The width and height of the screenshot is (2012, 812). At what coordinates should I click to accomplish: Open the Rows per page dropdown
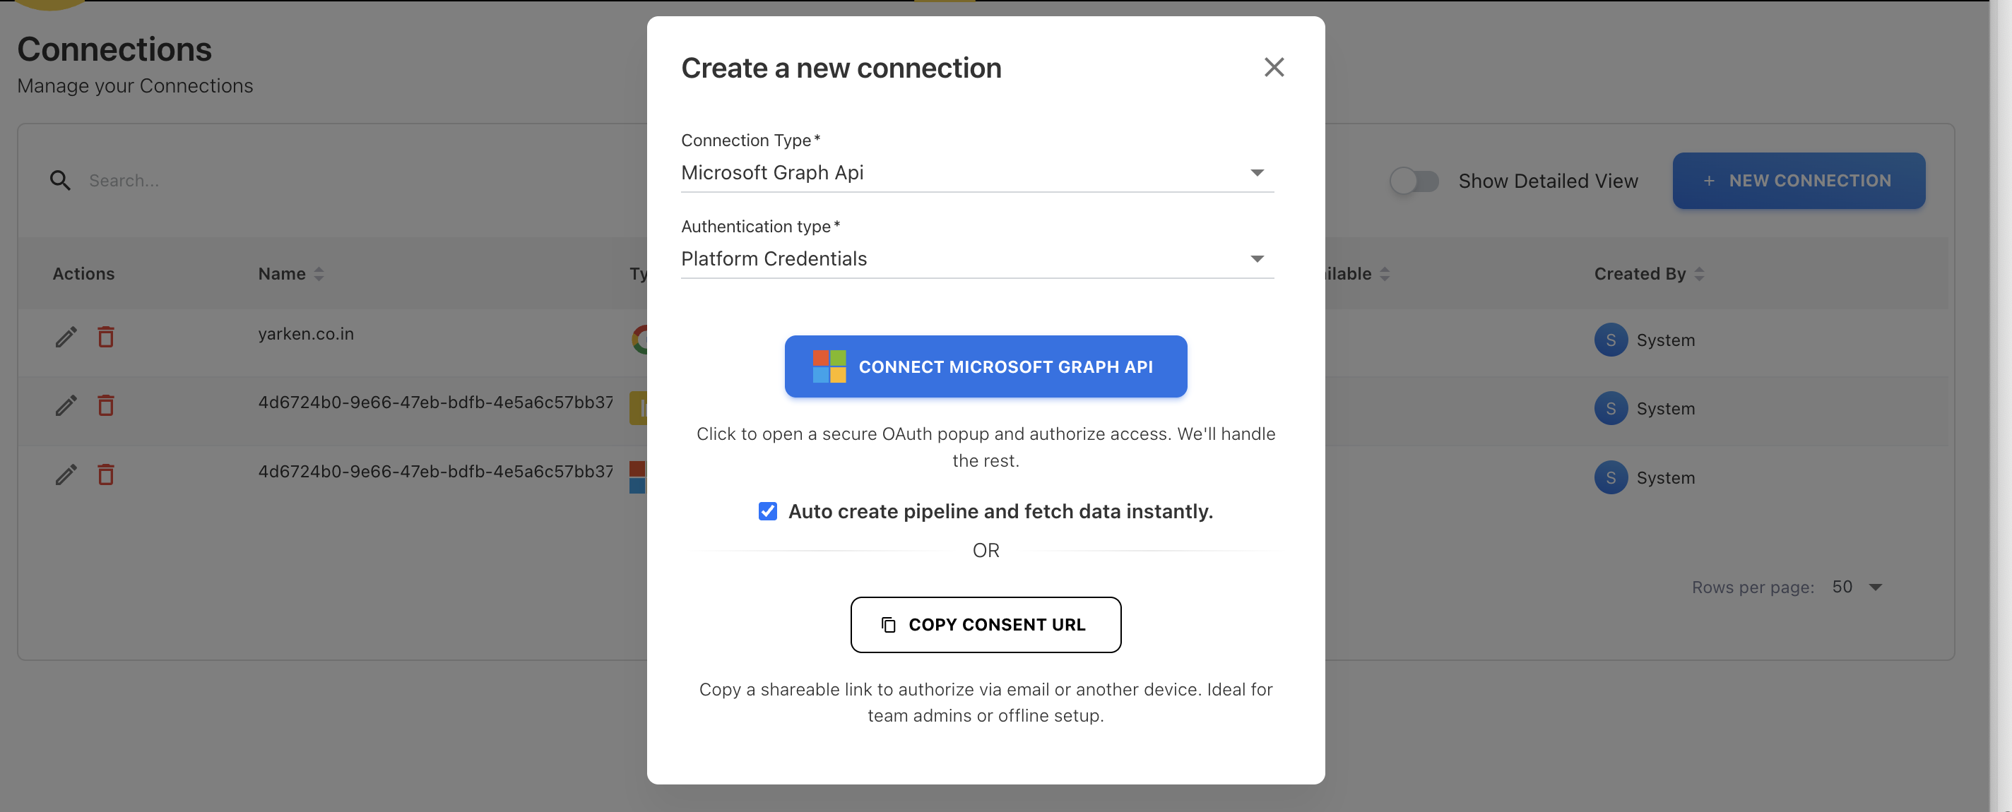1857,587
